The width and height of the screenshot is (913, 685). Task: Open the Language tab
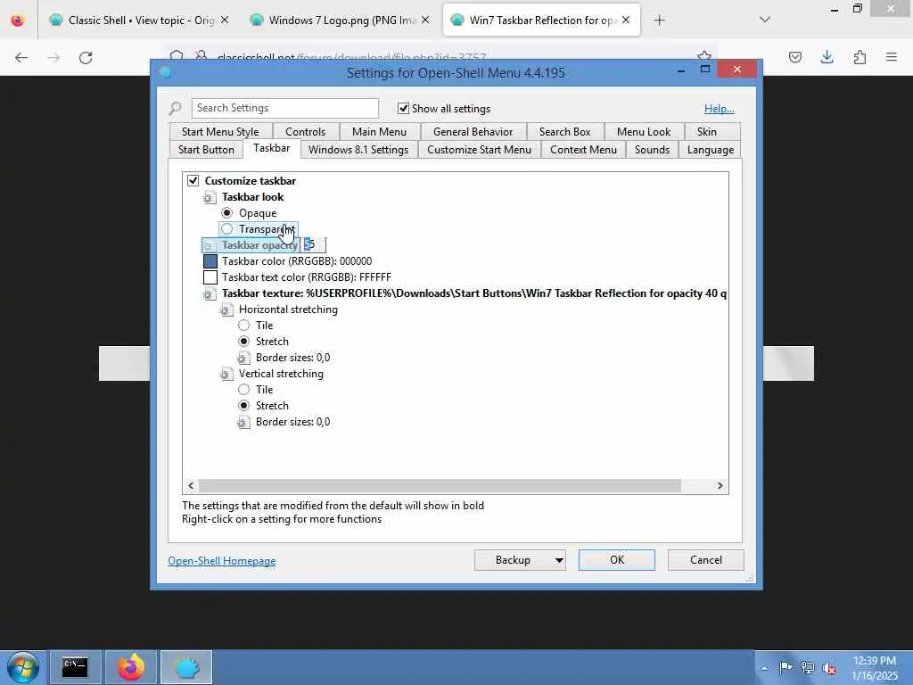pyautogui.click(x=711, y=150)
